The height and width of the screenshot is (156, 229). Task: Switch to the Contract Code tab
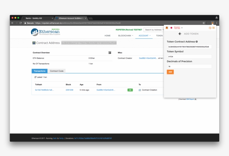click(x=57, y=71)
